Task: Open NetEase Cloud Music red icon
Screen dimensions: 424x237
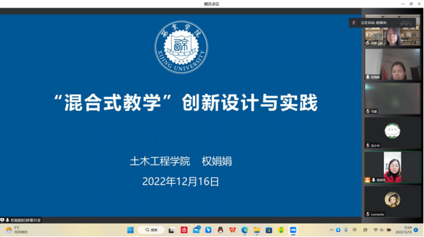Action: coord(184,230)
